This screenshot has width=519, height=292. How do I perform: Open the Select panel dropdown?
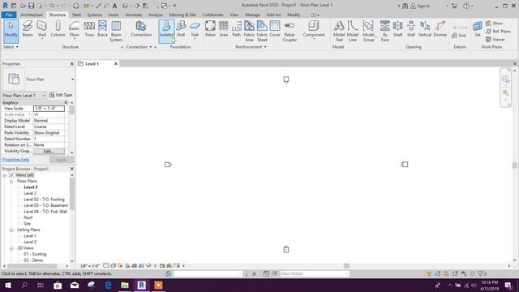pyautogui.click(x=11, y=47)
